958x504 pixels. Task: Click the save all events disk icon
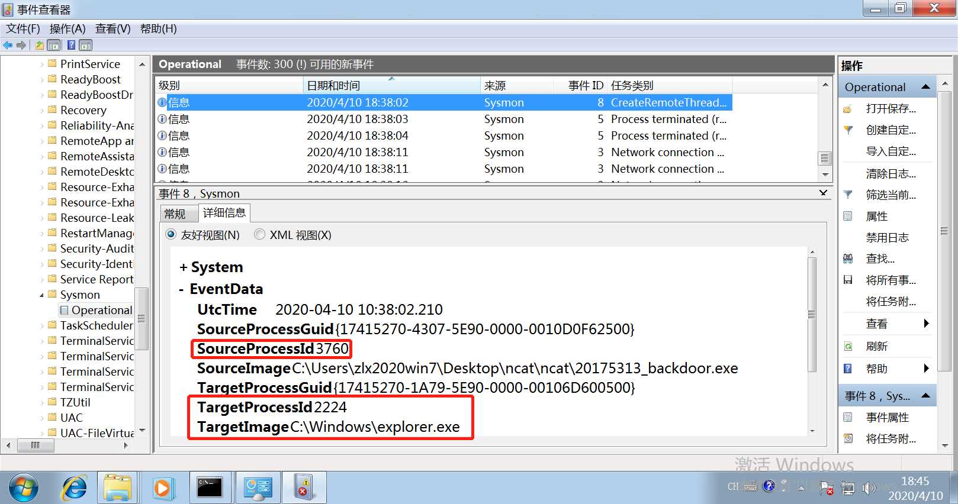848,280
